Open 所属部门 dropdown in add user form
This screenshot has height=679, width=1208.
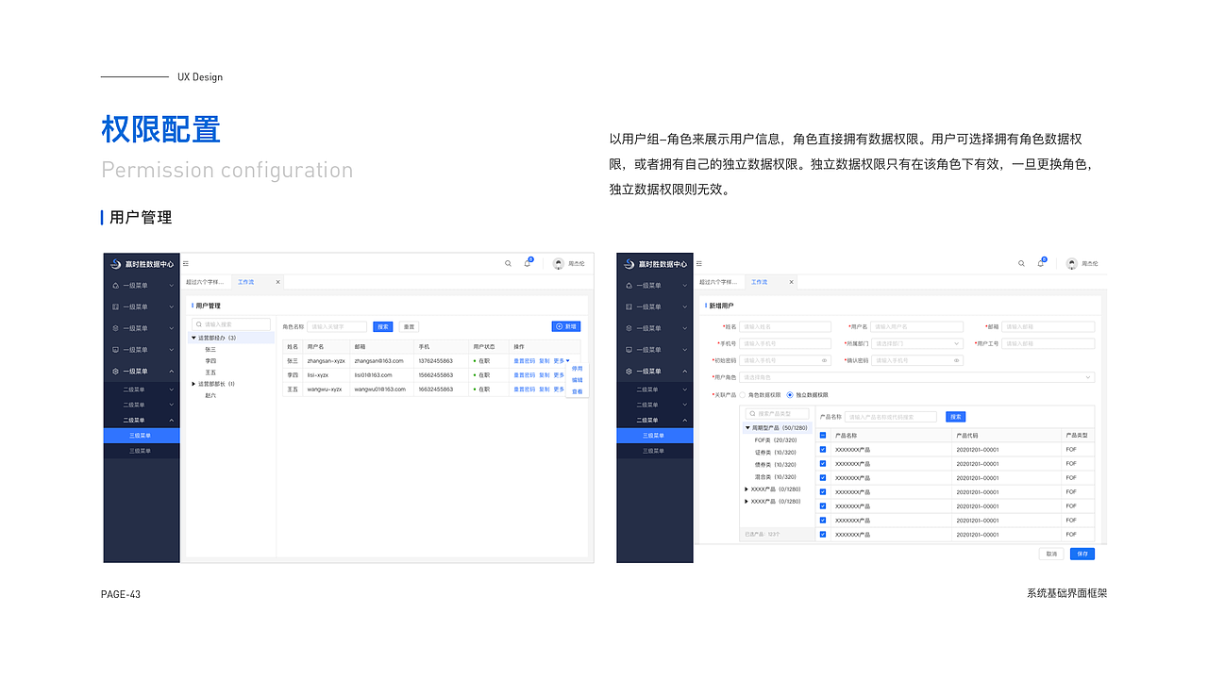pos(916,343)
